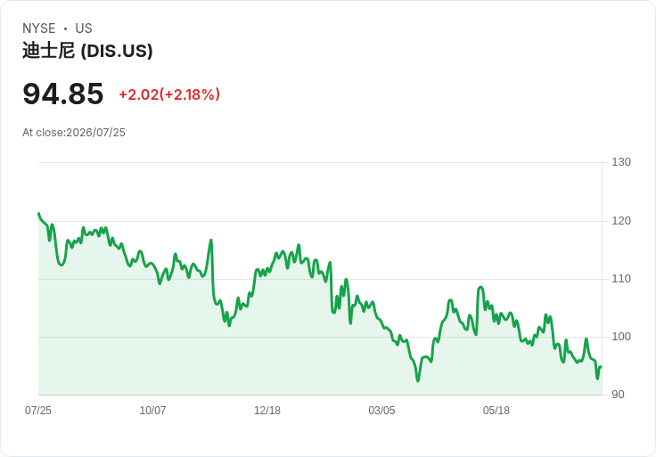Click the stock title 迪士尼 (DIS.US)
This screenshot has width=656, height=457.
(87, 51)
